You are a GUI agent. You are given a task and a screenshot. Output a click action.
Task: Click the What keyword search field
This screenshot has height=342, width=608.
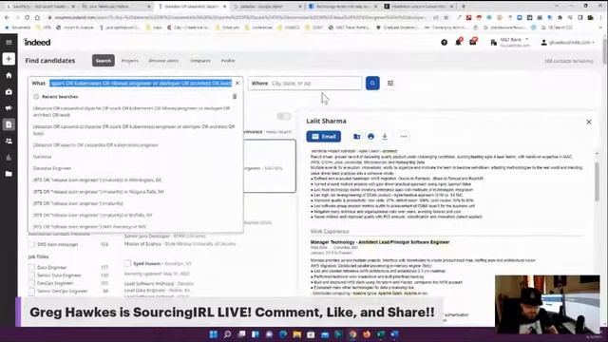141,83
